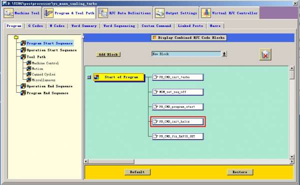This screenshot has height=185, width=300.
Task: Select Machine Control under Tool Path
Action: [x=45, y=63]
